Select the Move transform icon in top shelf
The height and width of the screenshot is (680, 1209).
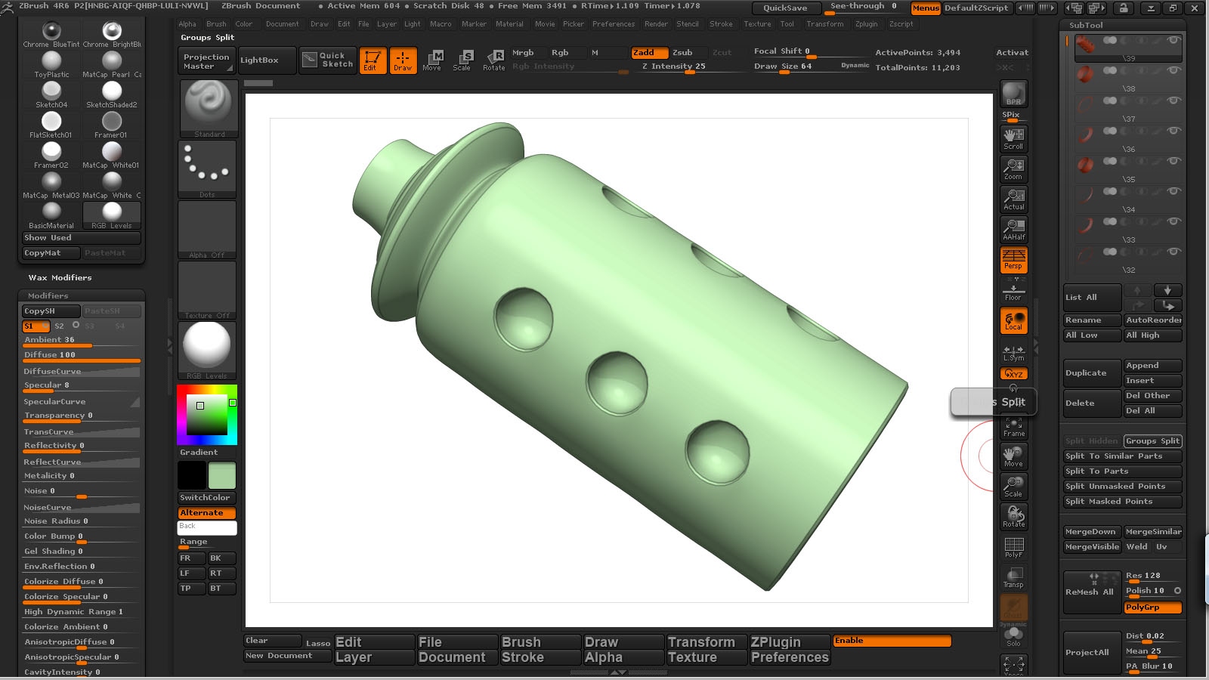[x=432, y=60]
